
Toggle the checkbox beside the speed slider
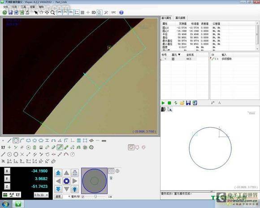(x=83, y=197)
